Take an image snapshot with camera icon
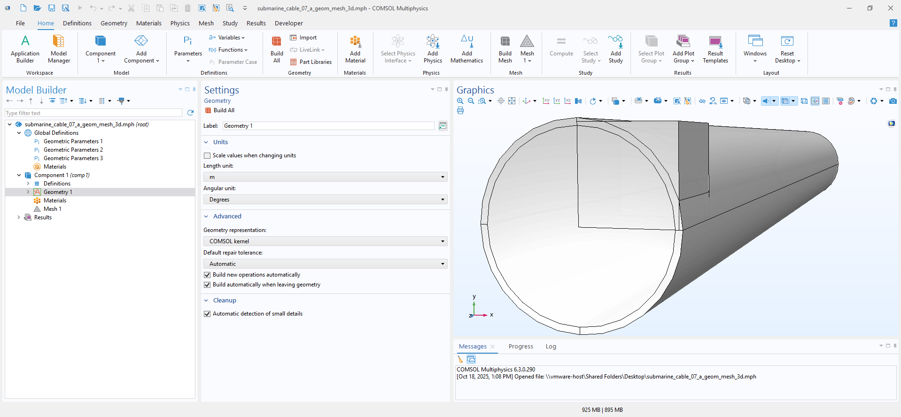The height and width of the screenshot is (417, 901). click(893, 101)
